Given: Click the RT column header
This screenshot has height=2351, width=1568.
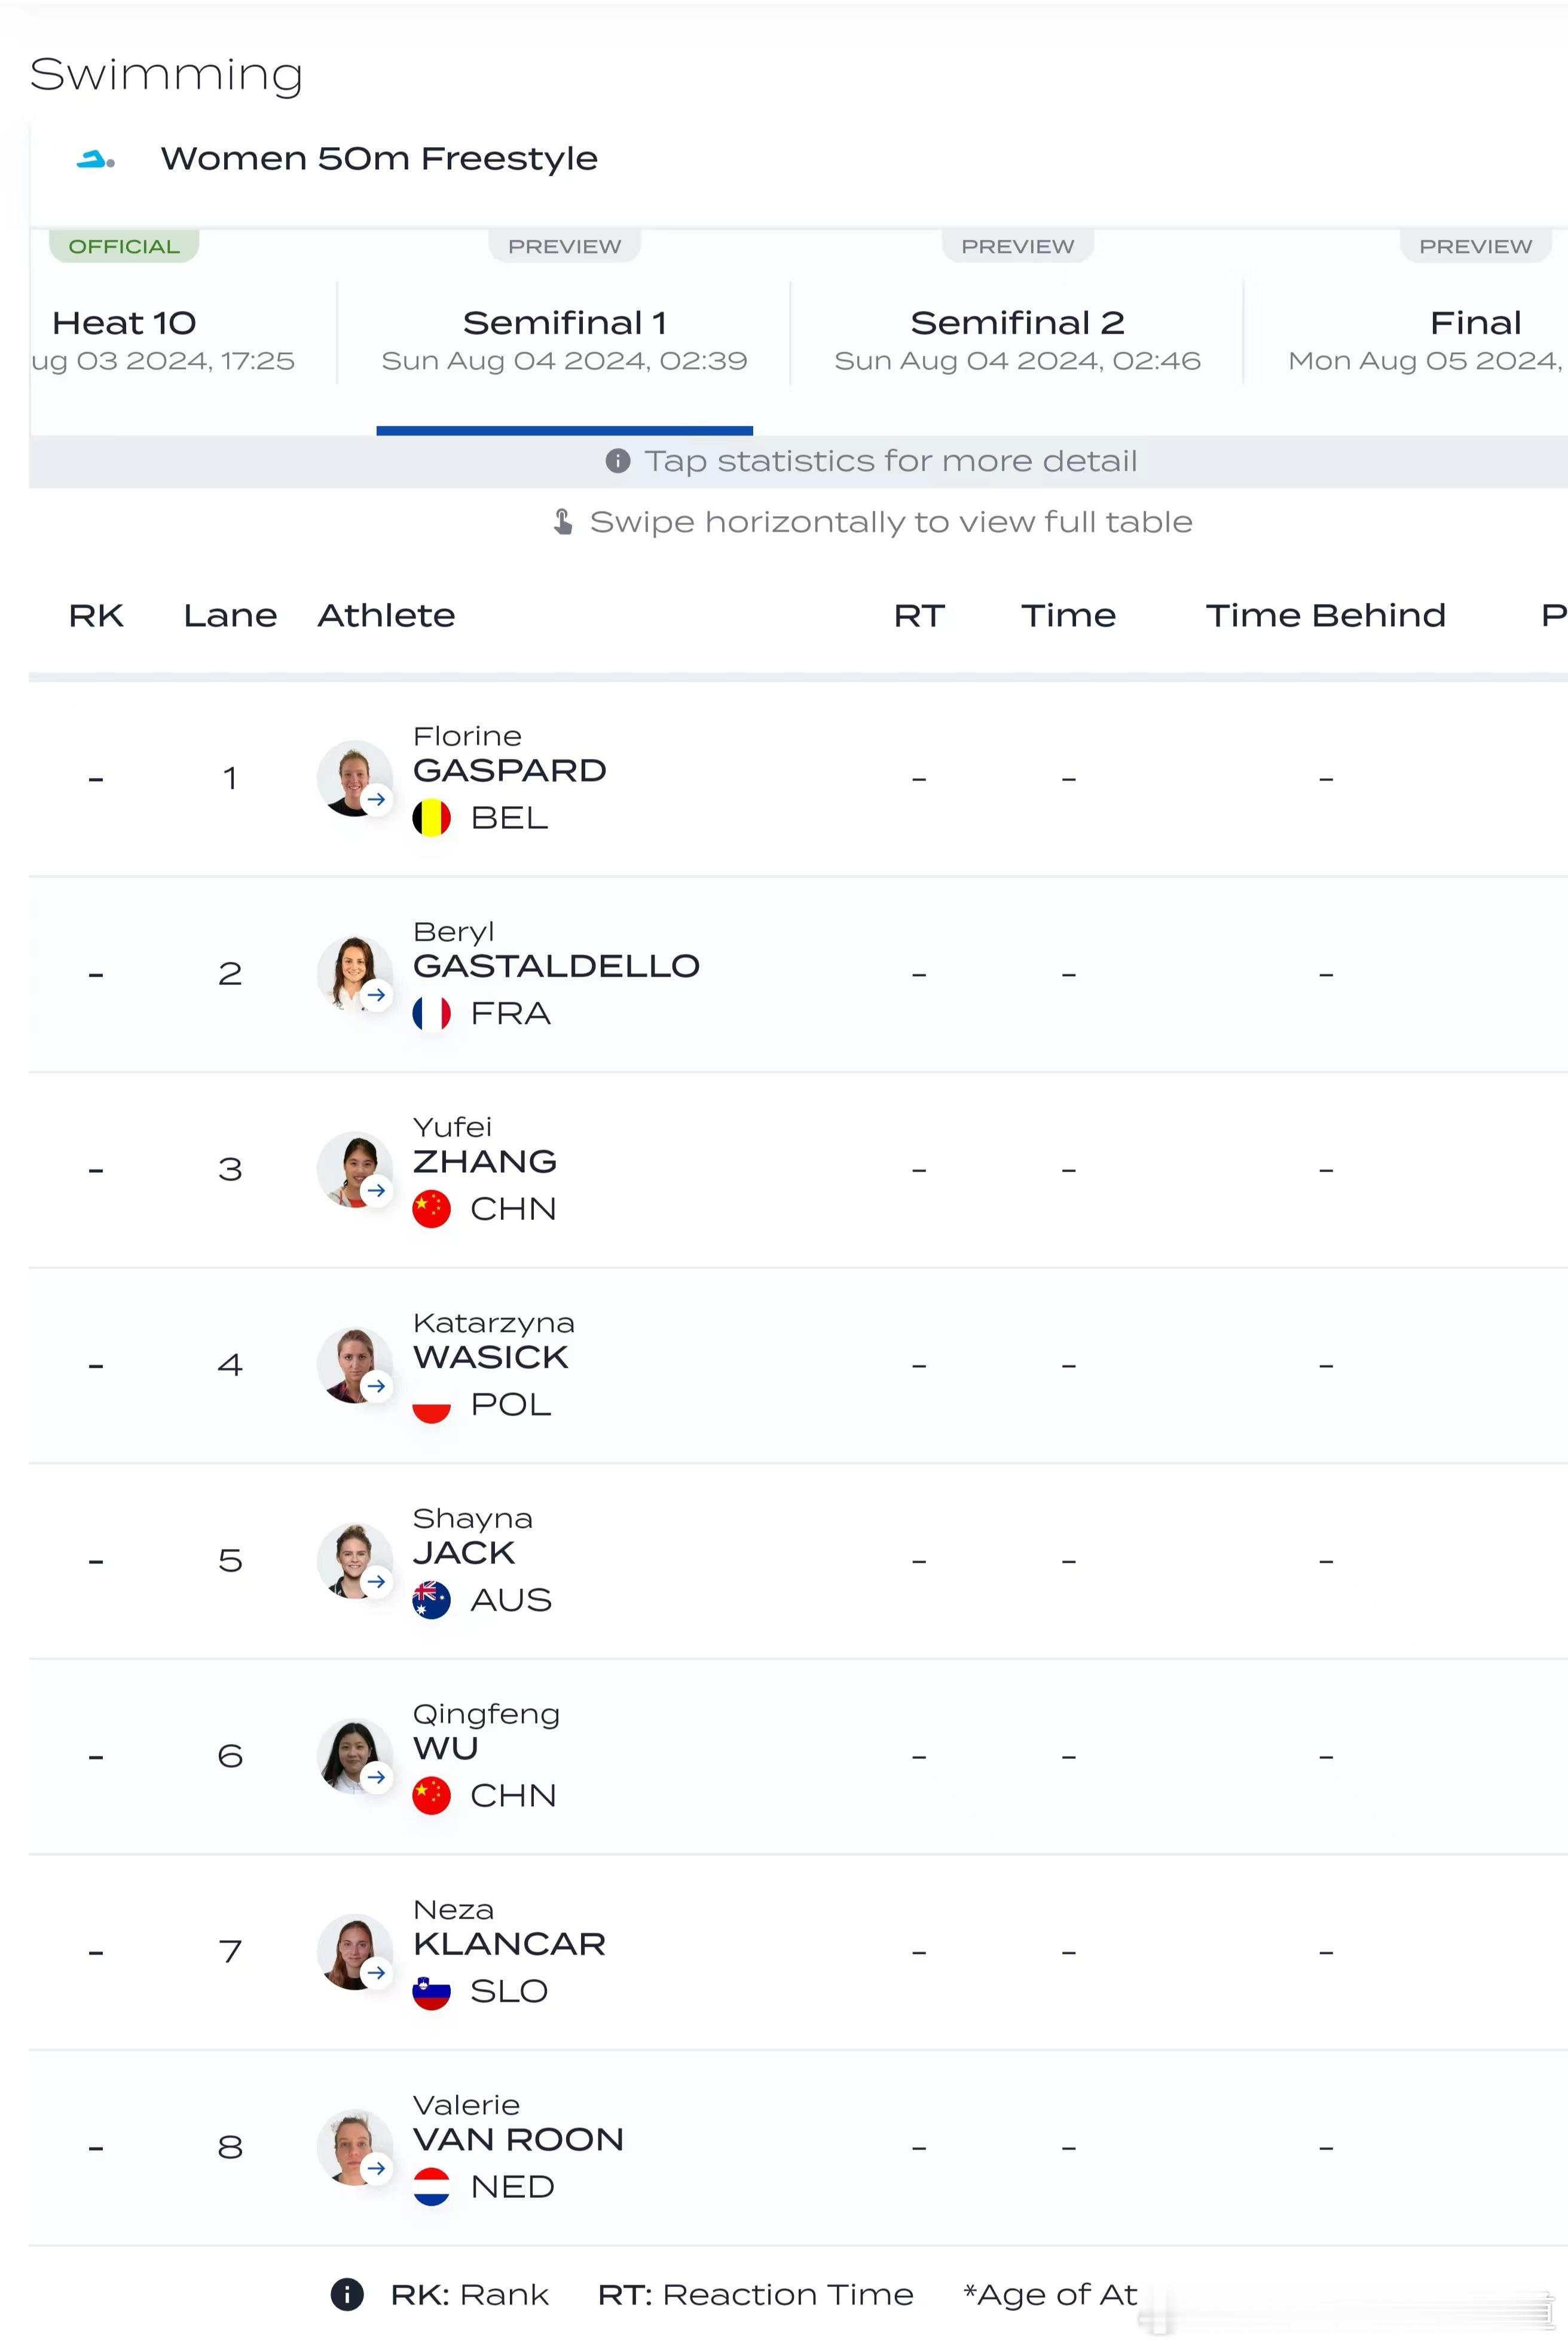Looking at the screenshot, I should tap(919, 615).
